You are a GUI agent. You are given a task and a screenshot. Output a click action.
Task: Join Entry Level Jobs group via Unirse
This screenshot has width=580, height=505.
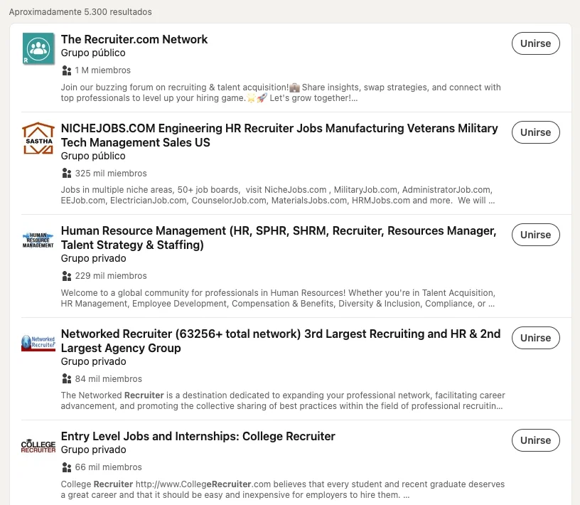coord(536,440)
